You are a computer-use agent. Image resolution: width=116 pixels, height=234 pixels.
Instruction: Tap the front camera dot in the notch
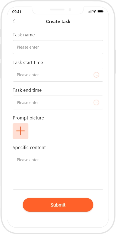click(x=70, y=10)
